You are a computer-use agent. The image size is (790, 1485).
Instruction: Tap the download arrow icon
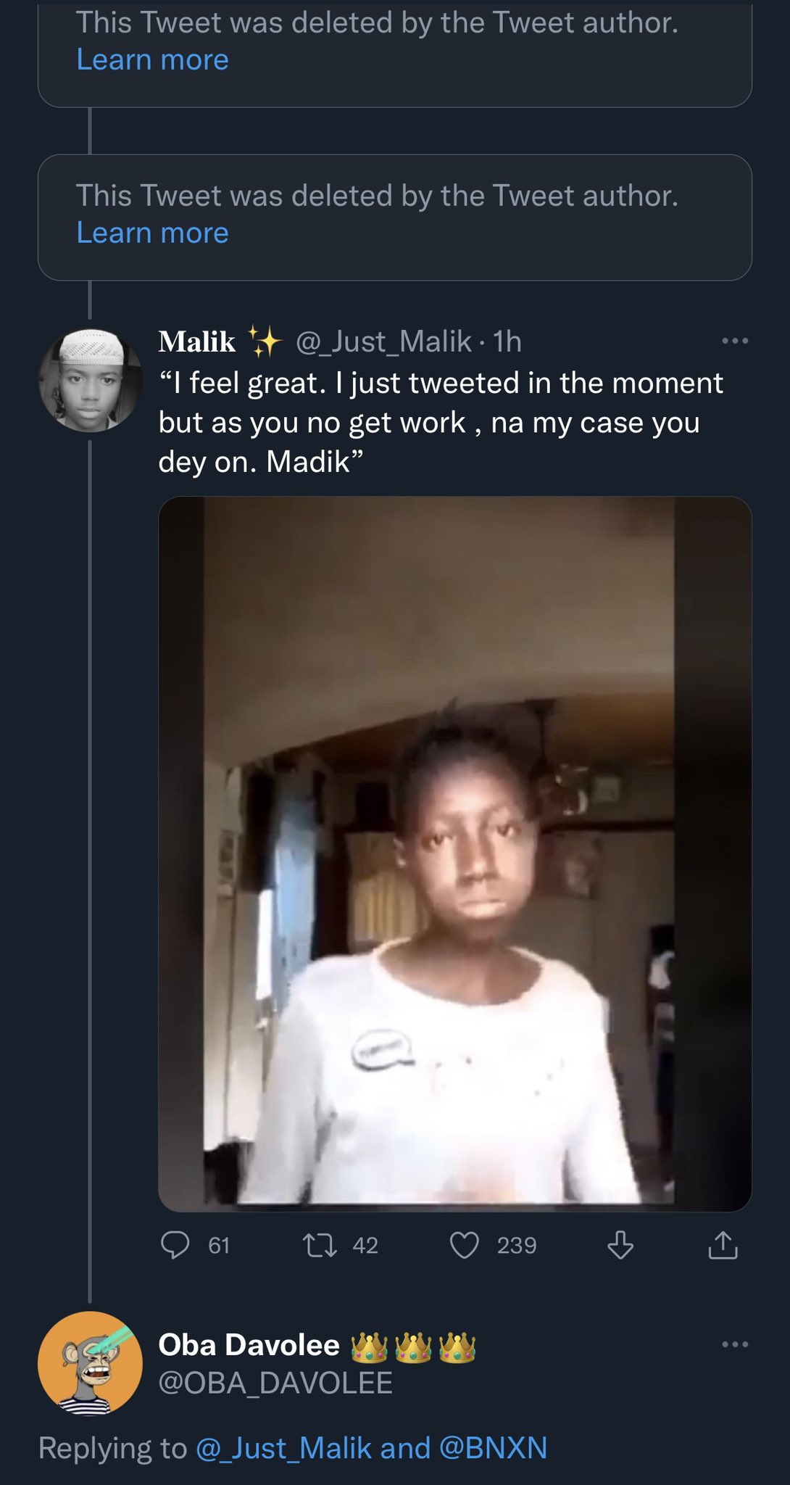tap(620, 1245)
